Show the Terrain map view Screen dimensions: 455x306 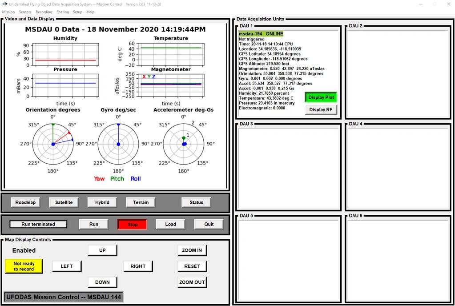point(141,202)
